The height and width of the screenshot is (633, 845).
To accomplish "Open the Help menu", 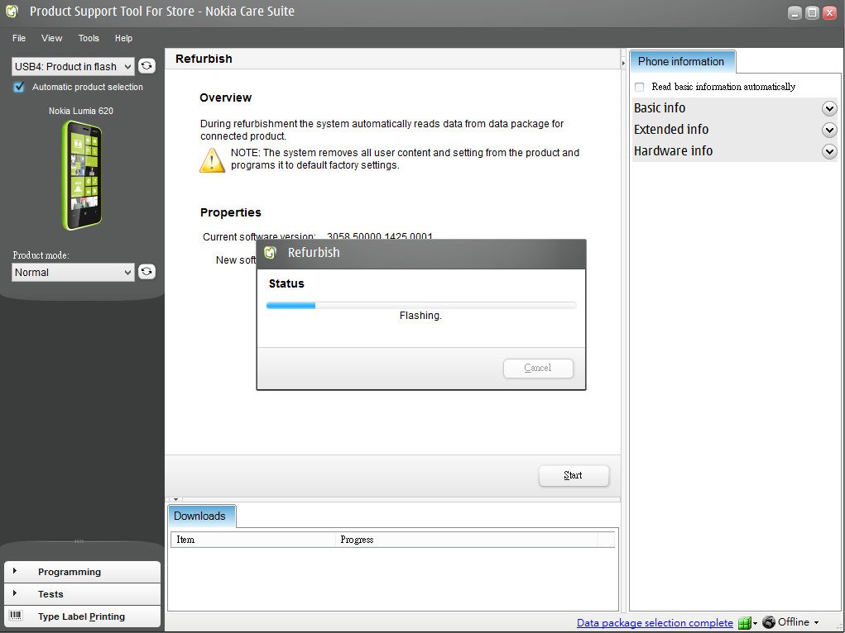I will pos(123,38).
